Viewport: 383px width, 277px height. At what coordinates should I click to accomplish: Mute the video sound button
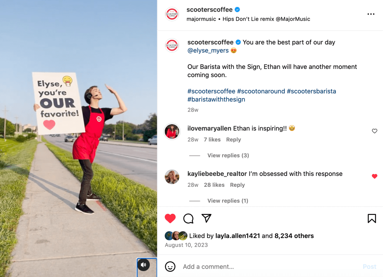tap(144, 265)
